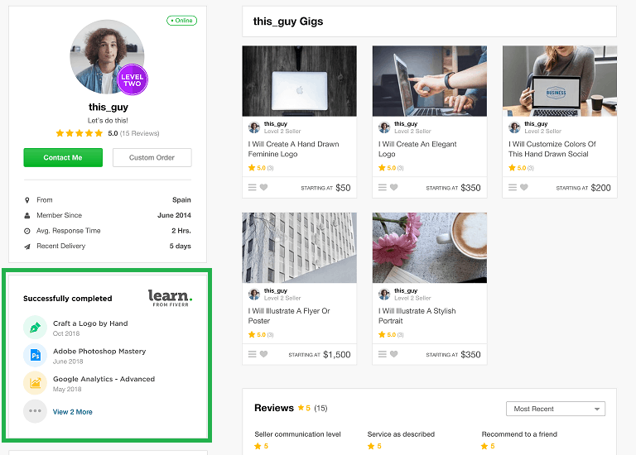636x455 pixels.
Task: Open the 15 Reviews link on profile
Action: [x=139, y=133]
